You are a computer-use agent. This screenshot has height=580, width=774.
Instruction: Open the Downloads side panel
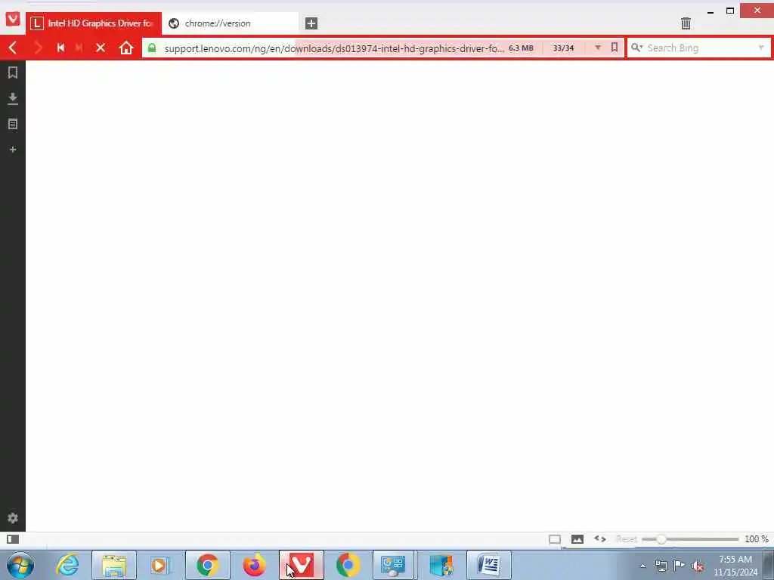coord(13,99)
